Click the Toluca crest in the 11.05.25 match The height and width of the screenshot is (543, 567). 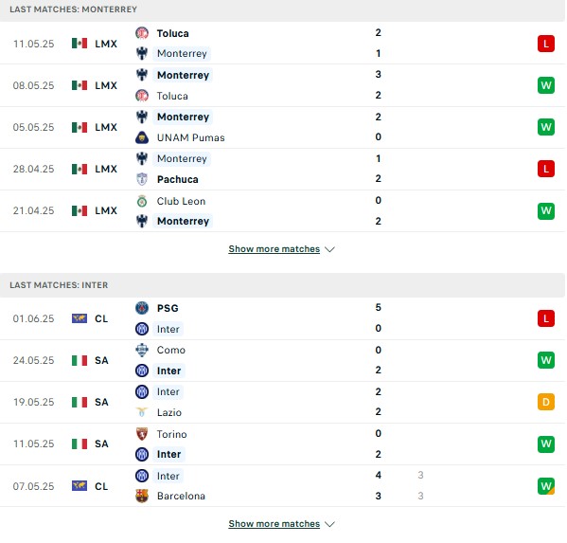142,33
